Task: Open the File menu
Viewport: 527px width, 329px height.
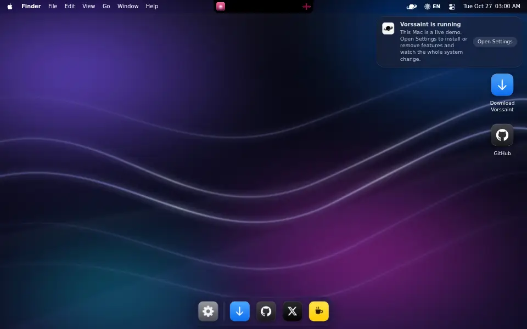Action: click(x=53, y=7)
